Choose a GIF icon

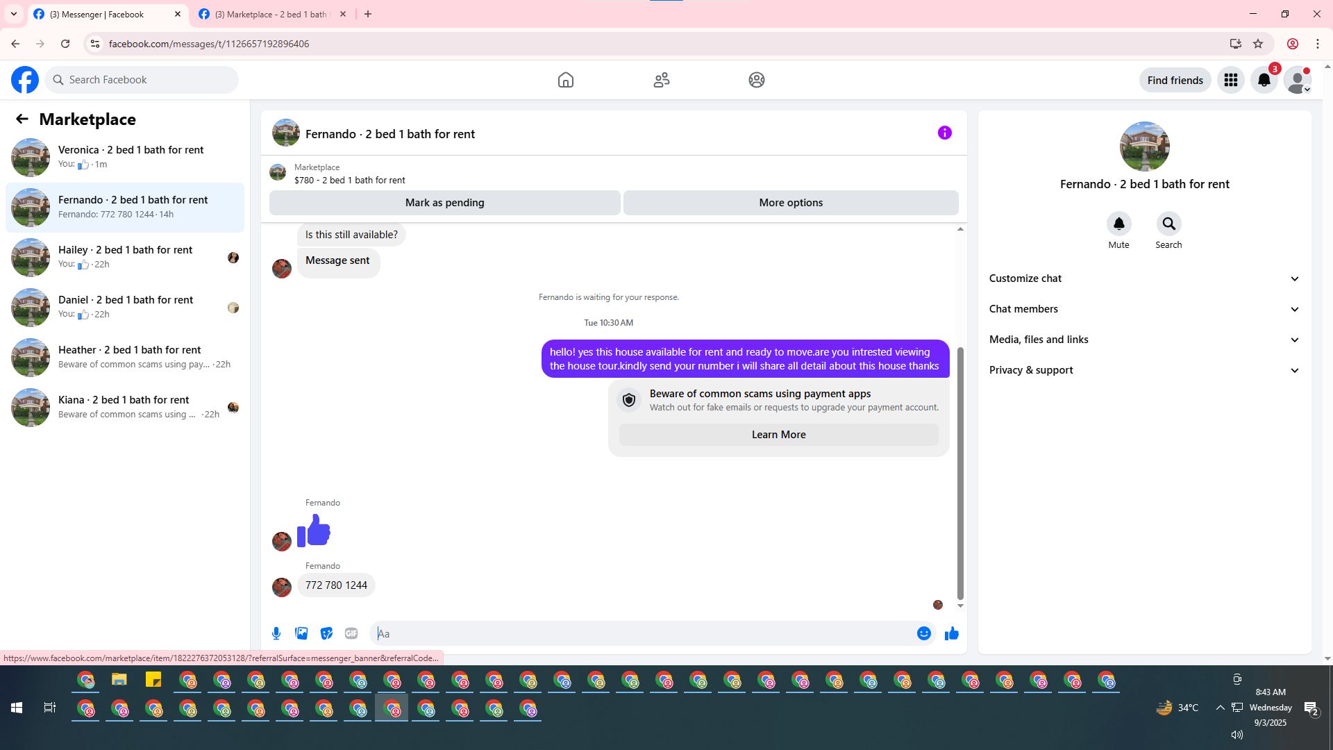[x=351, y=633]
